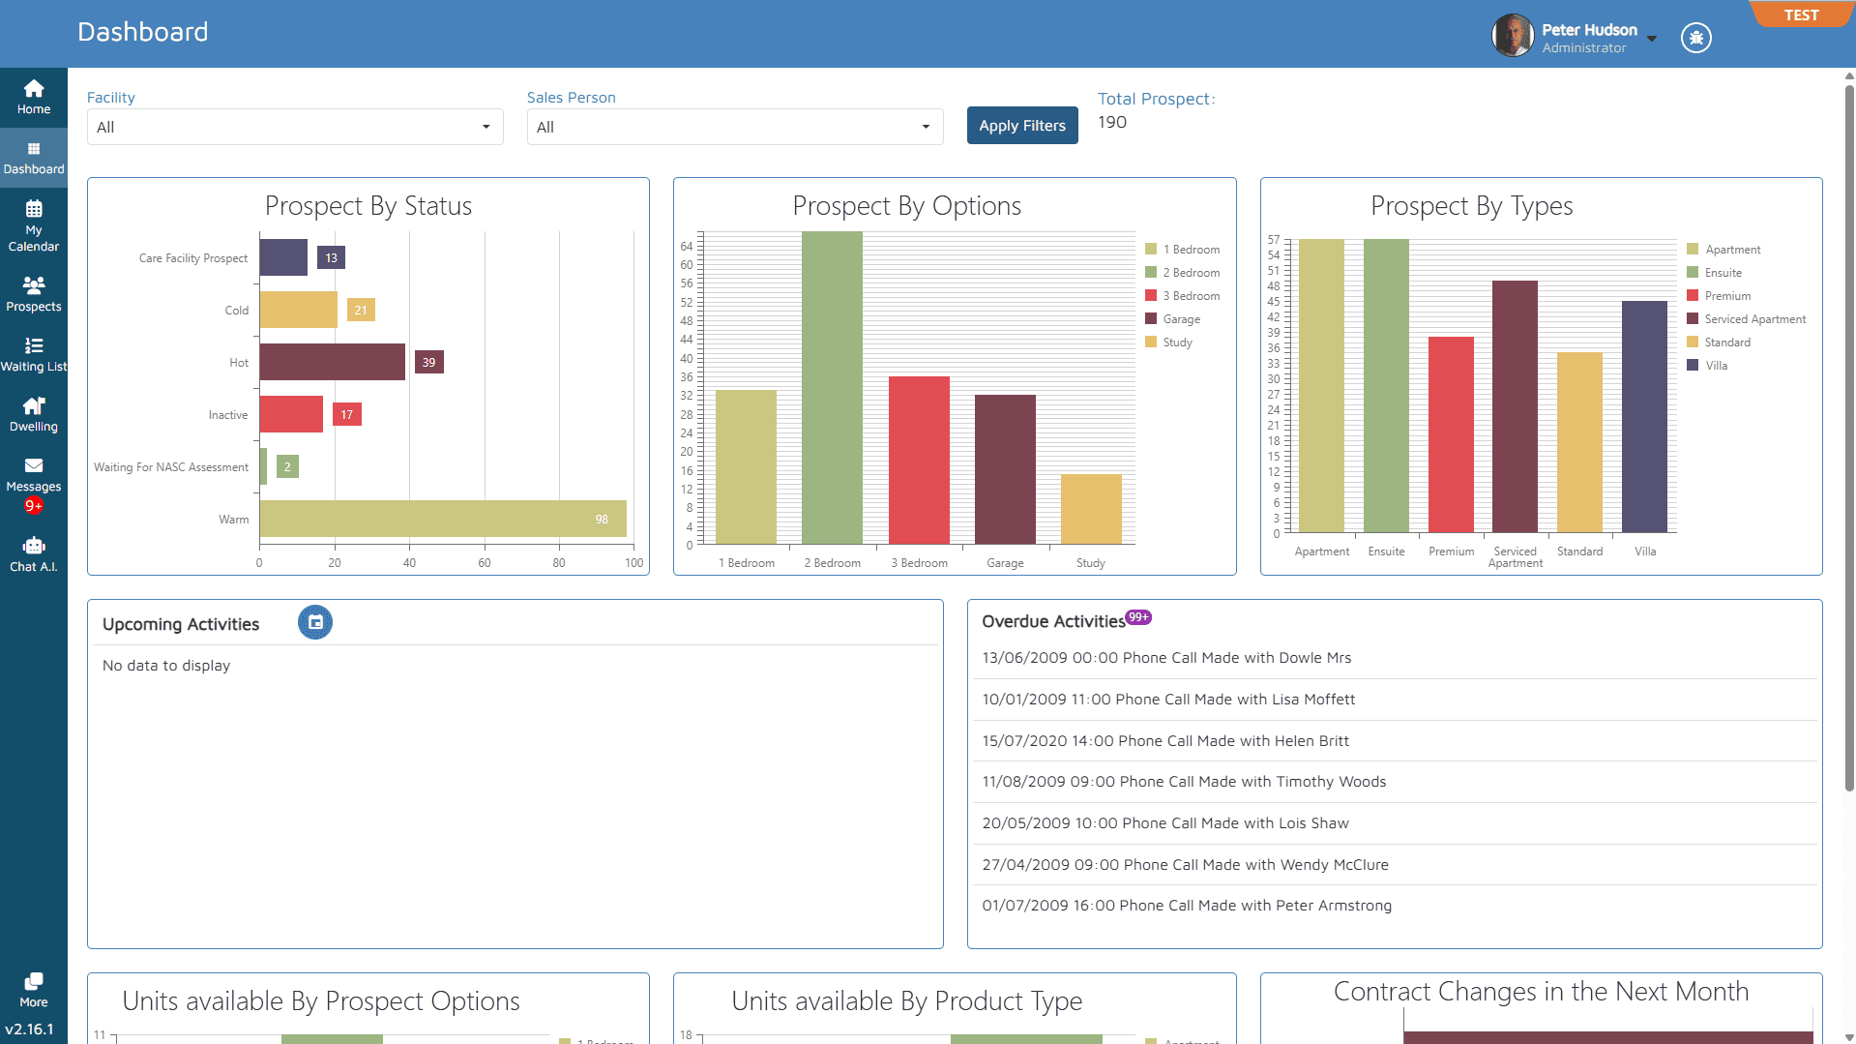Toggle the Study legend entry
Viewport: 1856px width, 1044px height.
(x=1168, y=343)
